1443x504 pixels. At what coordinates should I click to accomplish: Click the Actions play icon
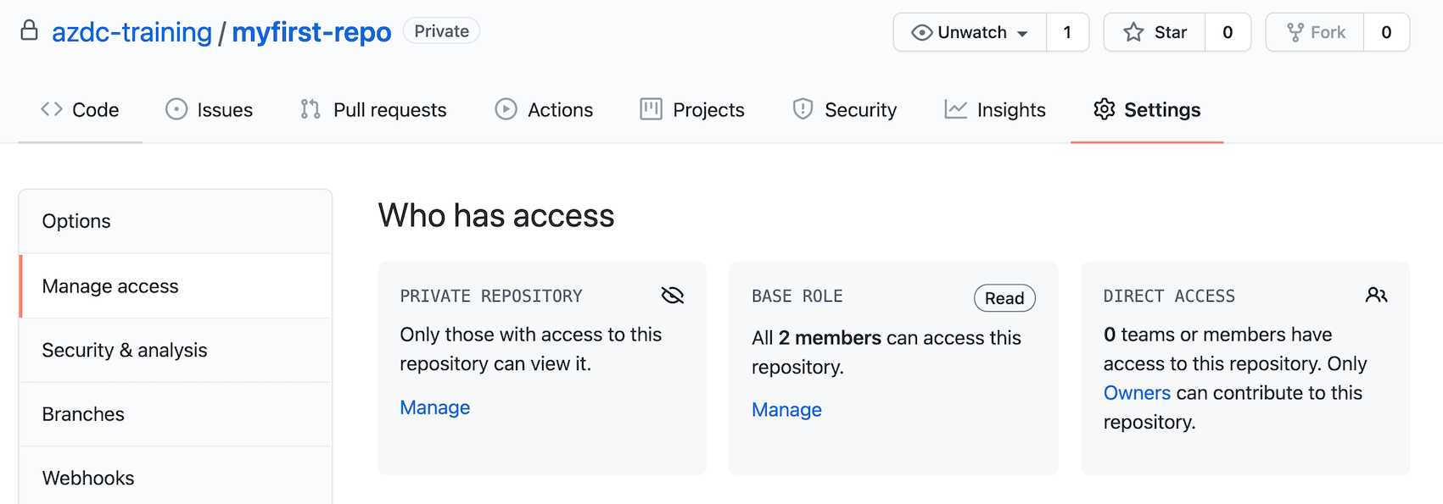(506, 109)
